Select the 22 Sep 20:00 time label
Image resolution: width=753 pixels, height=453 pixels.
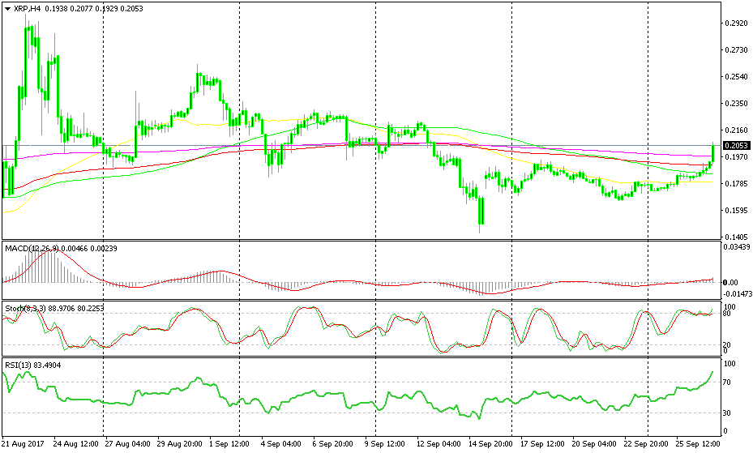(645, 443)
